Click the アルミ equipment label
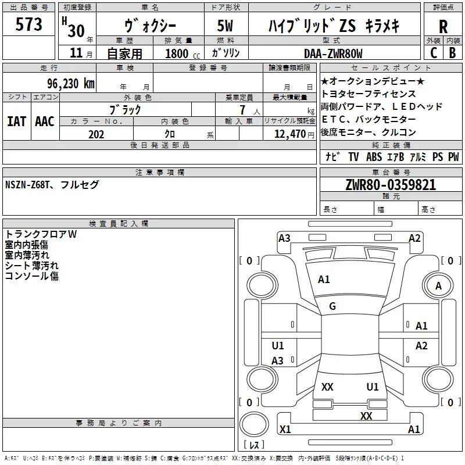This screenshot has height=465, width=465. click(419, 157)
